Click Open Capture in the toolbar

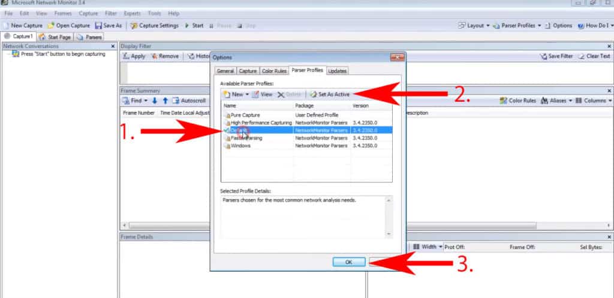[69, 25]
